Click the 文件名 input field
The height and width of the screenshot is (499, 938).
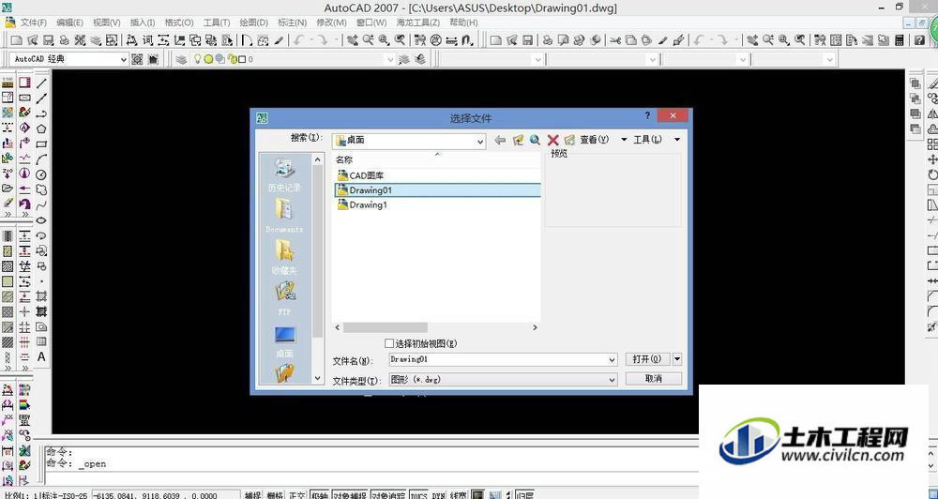point(497,359)
